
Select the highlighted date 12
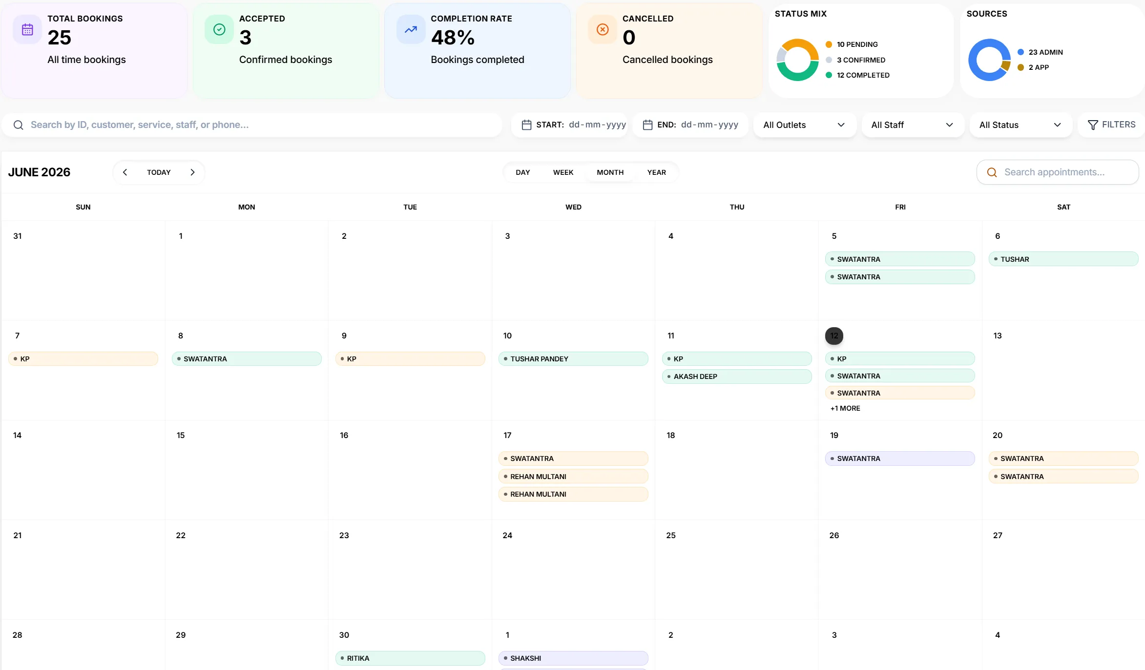tap(834, 336)
